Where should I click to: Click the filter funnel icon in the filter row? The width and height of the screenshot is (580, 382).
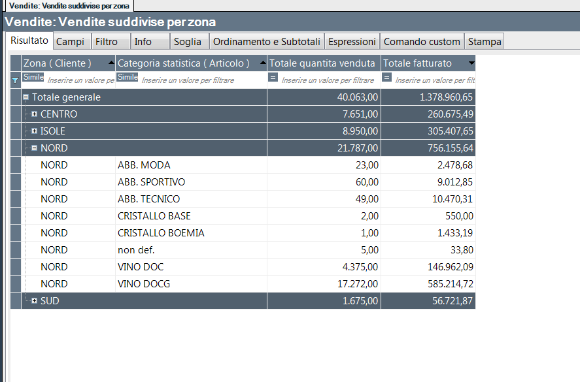point(16,80)
